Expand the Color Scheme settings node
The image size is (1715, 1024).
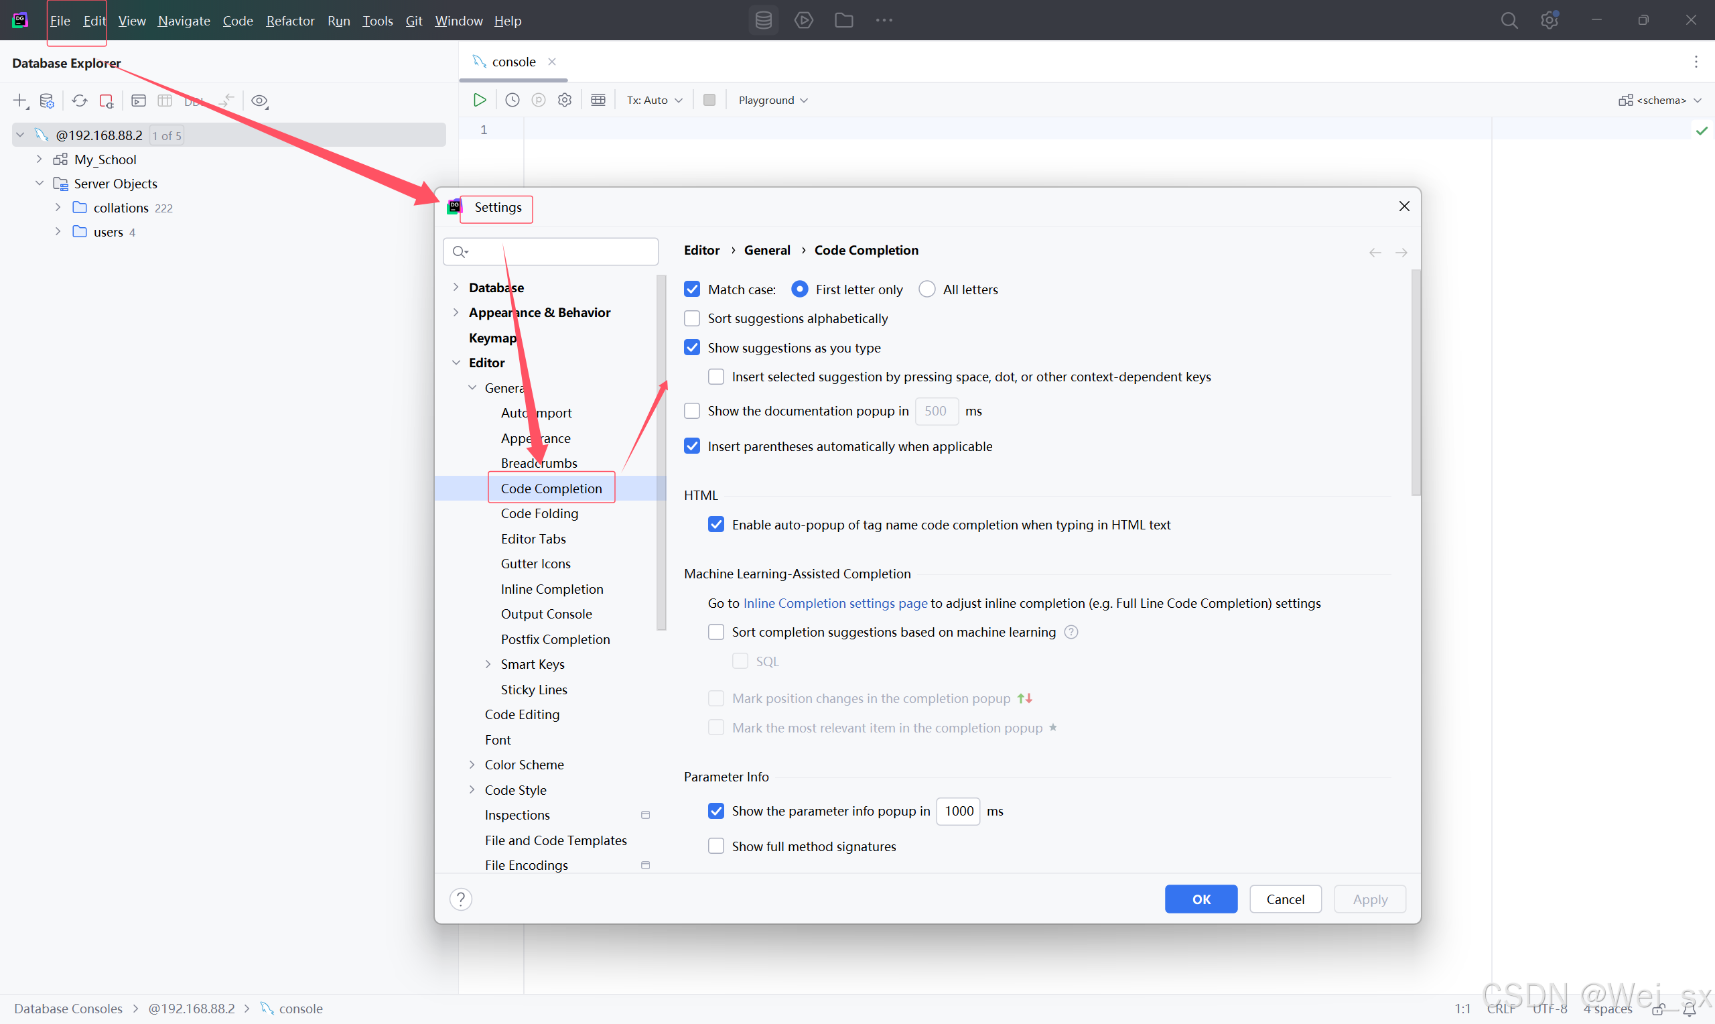472,765
